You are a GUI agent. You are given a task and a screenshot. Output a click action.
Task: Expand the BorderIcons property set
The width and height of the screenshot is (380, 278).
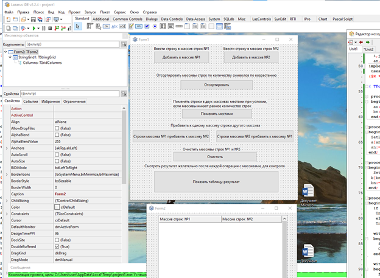point(6,175)
